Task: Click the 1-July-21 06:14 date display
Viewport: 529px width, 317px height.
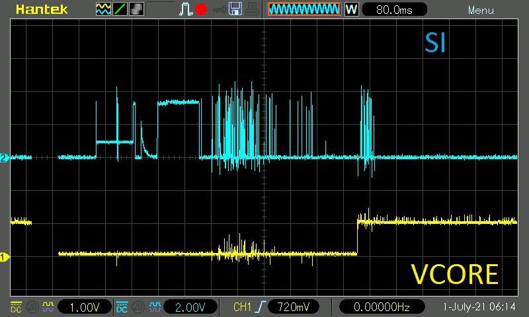Action: click(479, 307)
